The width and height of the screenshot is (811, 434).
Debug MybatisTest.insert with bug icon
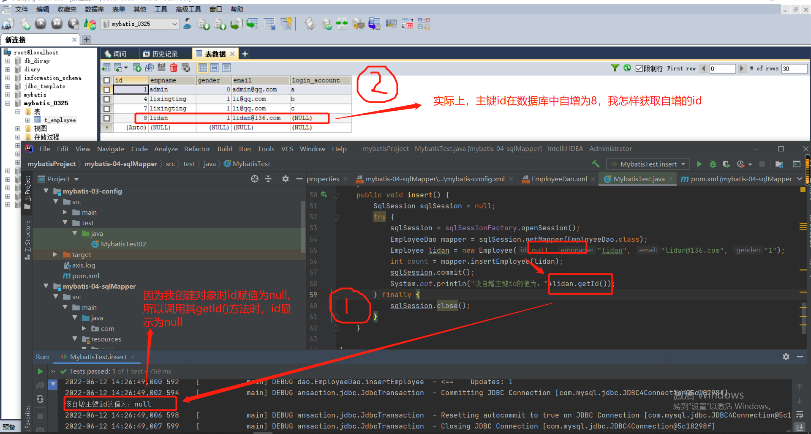[713, 164]
